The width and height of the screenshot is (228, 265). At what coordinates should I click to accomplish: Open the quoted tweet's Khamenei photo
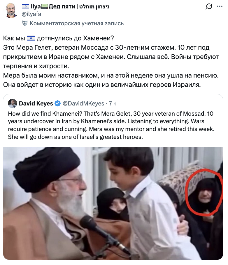[113, 203]
